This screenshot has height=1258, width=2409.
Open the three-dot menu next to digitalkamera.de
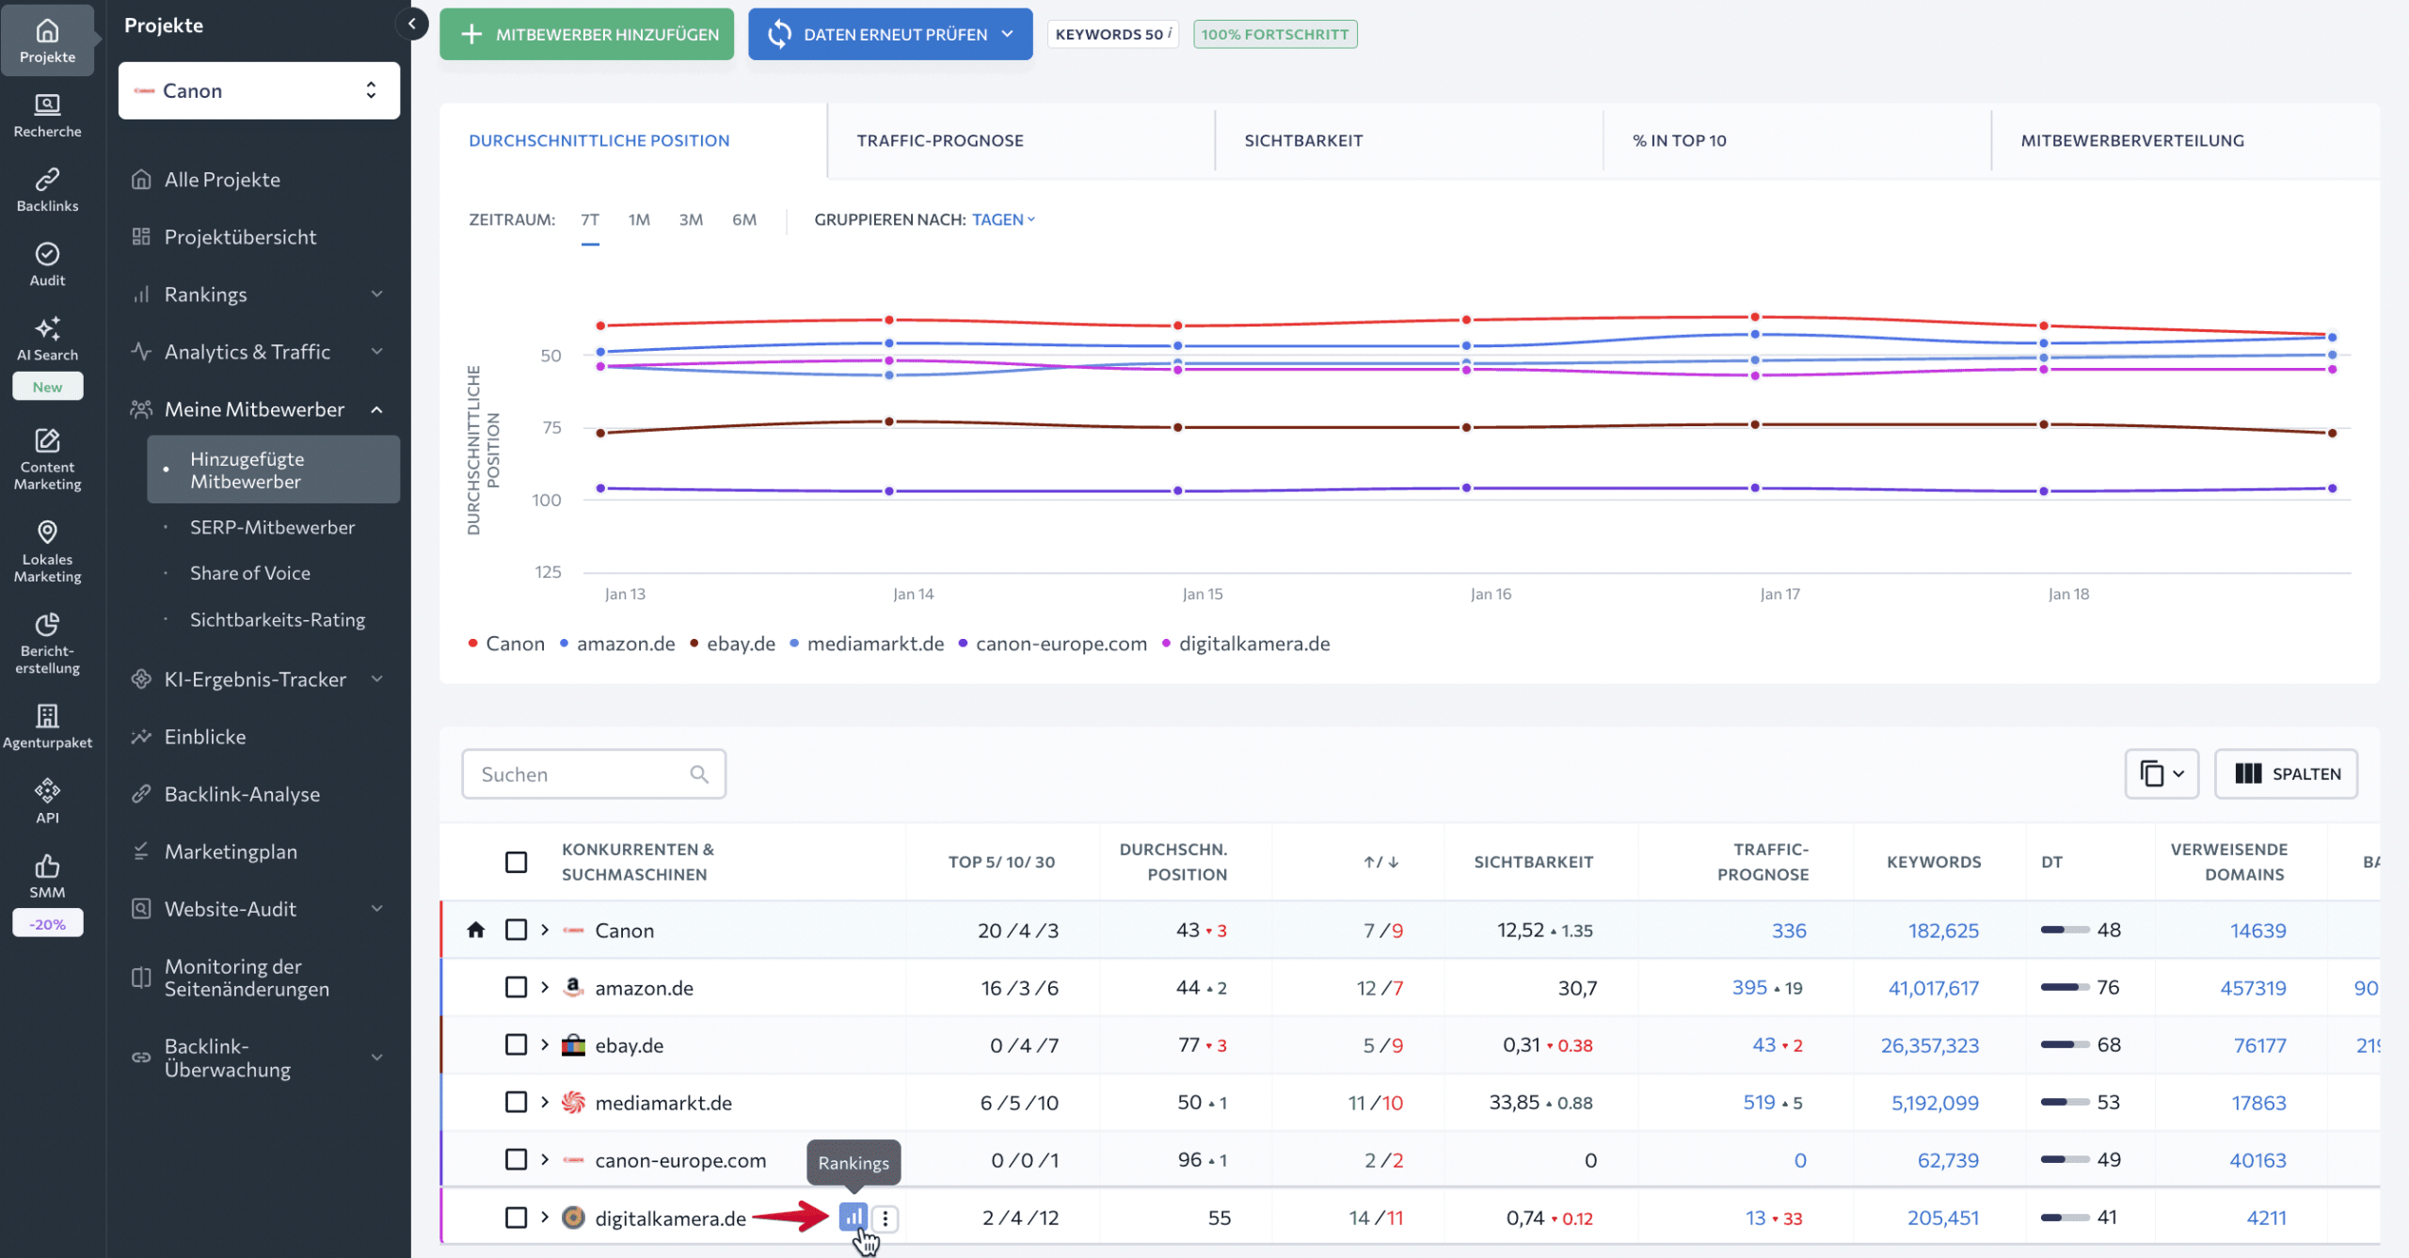coord(885,1217)
